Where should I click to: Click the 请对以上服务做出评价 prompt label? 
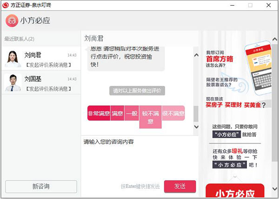(x=137, y=91)
